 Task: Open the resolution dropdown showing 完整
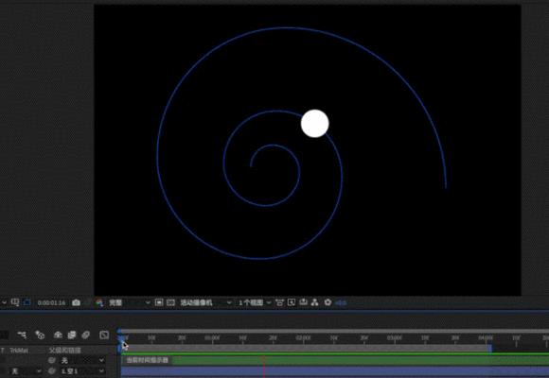(129, 302)
